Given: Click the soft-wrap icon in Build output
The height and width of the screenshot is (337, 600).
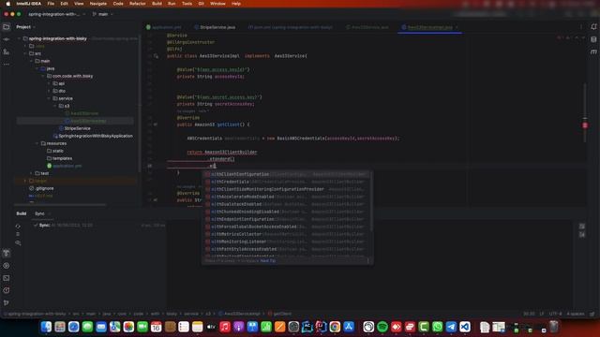Looking at the screenshot, I should (582, 227).
